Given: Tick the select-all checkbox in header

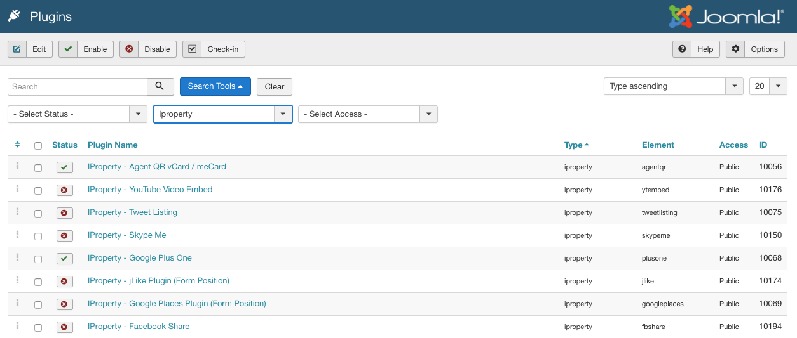Looking at the screenshot, I should pyautogui.click(x=38, y=146).
